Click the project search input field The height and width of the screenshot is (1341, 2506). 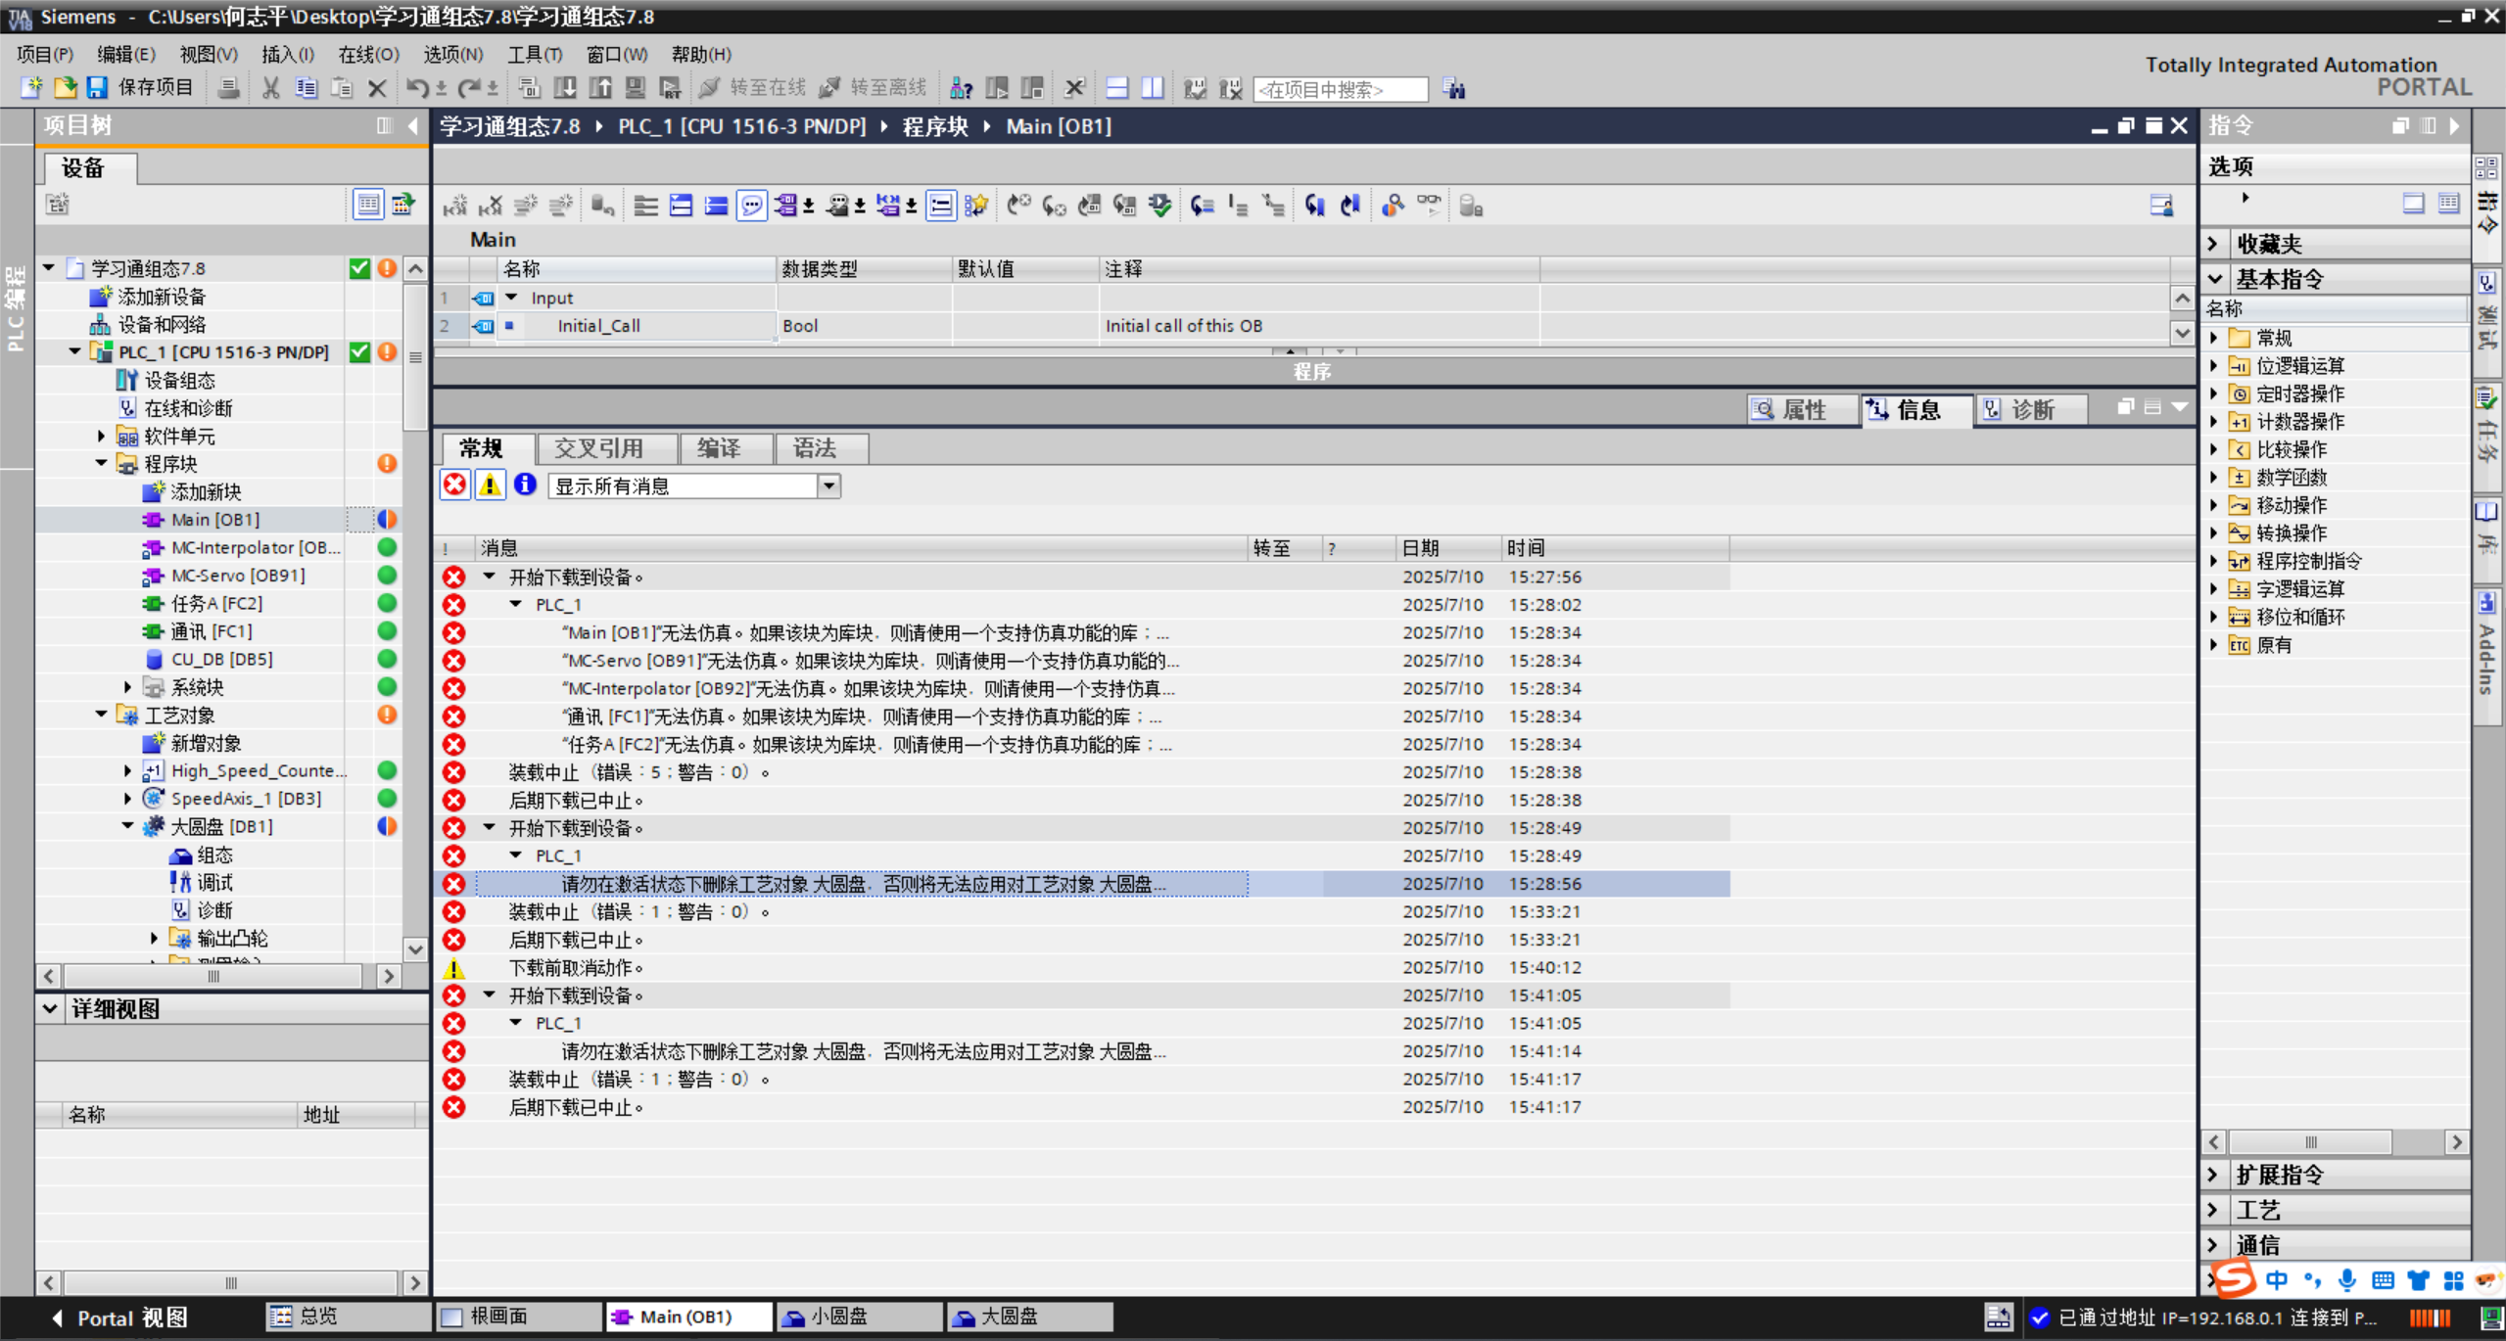pos(1339,89)
